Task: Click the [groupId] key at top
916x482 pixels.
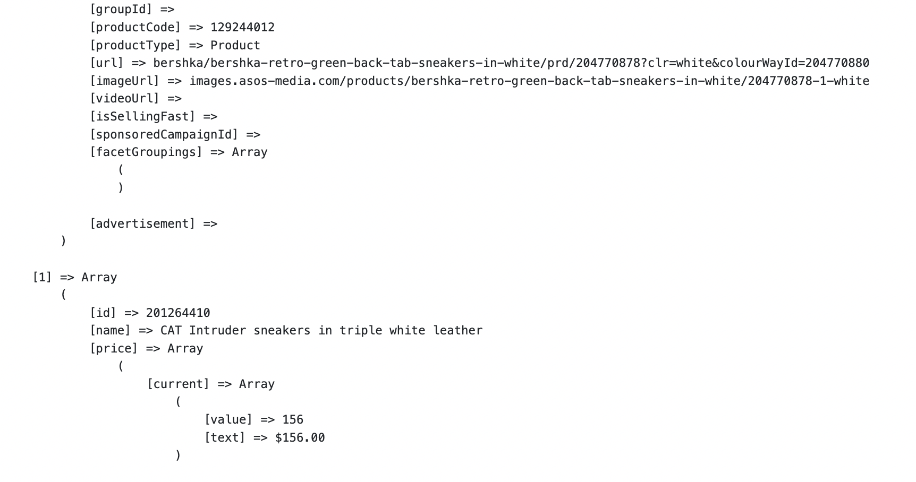Action: click(x=121, y=10)
